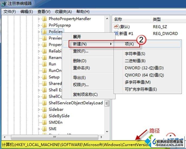Click the 名称 column header
This screenshot has width=186, height=149.
click(131, 19)
